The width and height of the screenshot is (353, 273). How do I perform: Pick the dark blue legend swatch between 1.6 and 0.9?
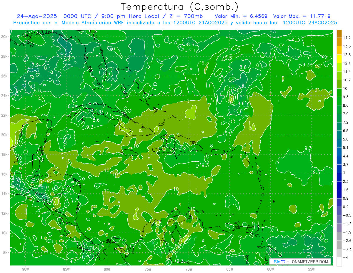tap(339, 194)
